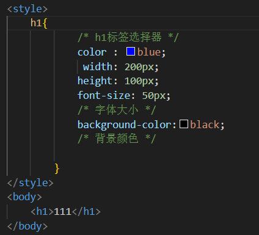This screenshot has width=259, height=235.
Task: Click the closing </style> tag
Action: point(31,183)
